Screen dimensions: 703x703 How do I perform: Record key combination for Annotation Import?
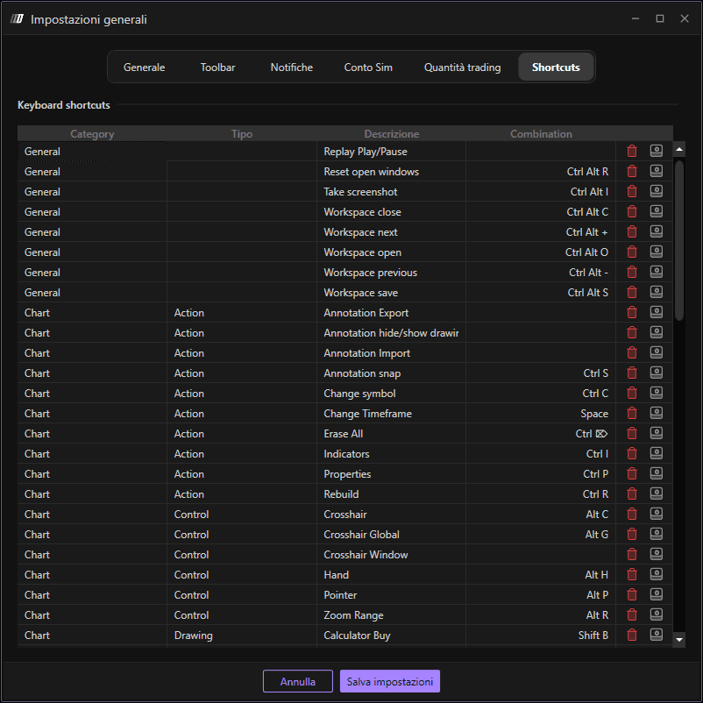pyautogui.click(x=656, y=352)
